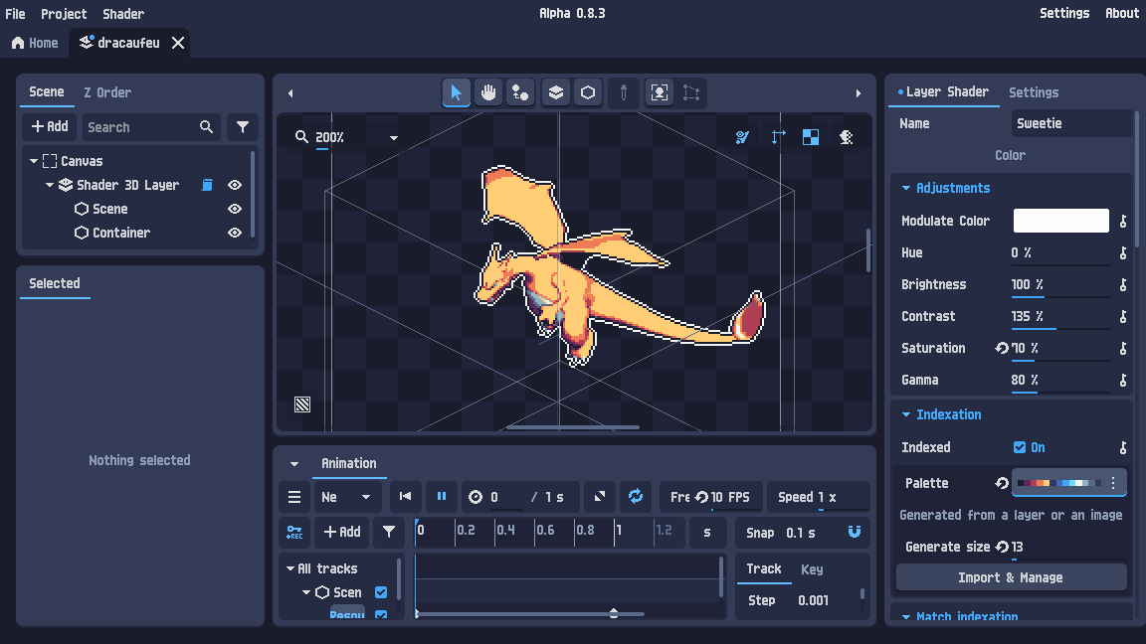This screenshot has height=644, width=1146.
Task: Click the Palette color strip
Action: pyautogui.click(x=1059, y=483)
